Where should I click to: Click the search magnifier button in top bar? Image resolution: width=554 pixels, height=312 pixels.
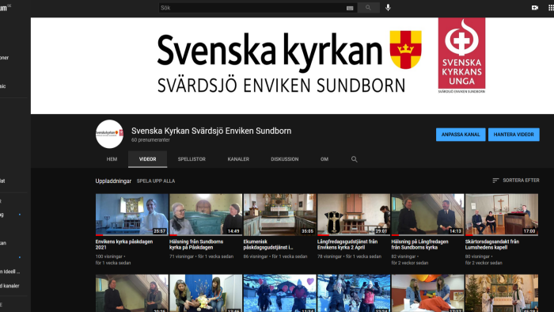[368, 7]
